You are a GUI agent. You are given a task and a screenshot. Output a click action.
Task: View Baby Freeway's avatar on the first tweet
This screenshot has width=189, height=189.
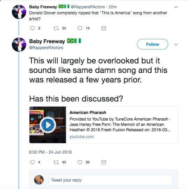click(19, 12)
